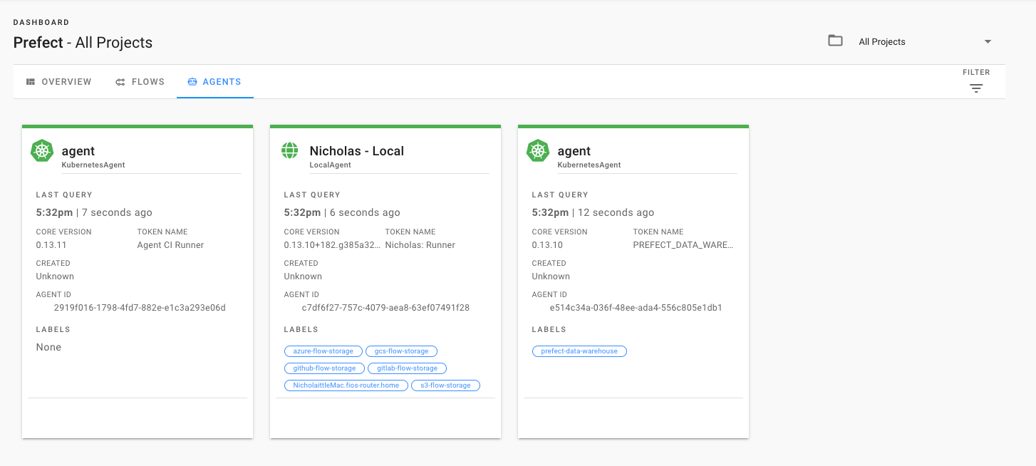
Task: Click the Prefect - All Projects heading
Action: (83, 43)
